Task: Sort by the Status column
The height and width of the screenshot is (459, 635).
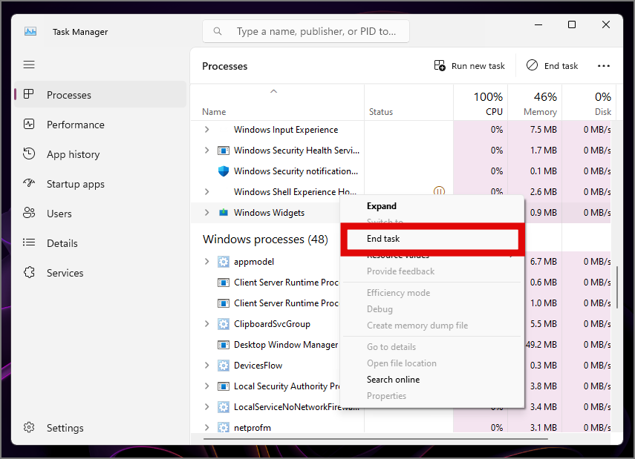Action: pos(408,102)
